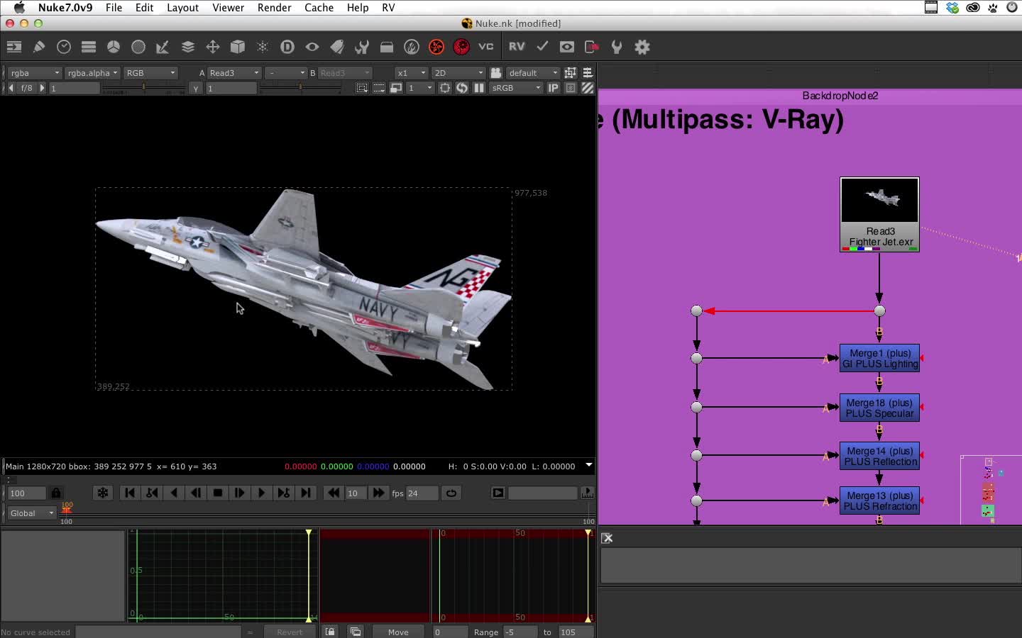Open the Apple menu
The width and height of the screenshot is (1022, 638).
pos(19,7)
